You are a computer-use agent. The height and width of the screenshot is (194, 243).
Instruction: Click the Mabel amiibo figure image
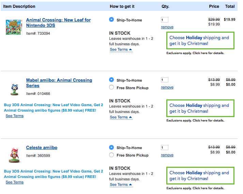14,88
